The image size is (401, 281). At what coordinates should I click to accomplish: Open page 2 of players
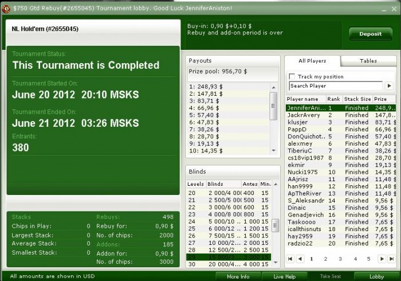tap(325, 259)
